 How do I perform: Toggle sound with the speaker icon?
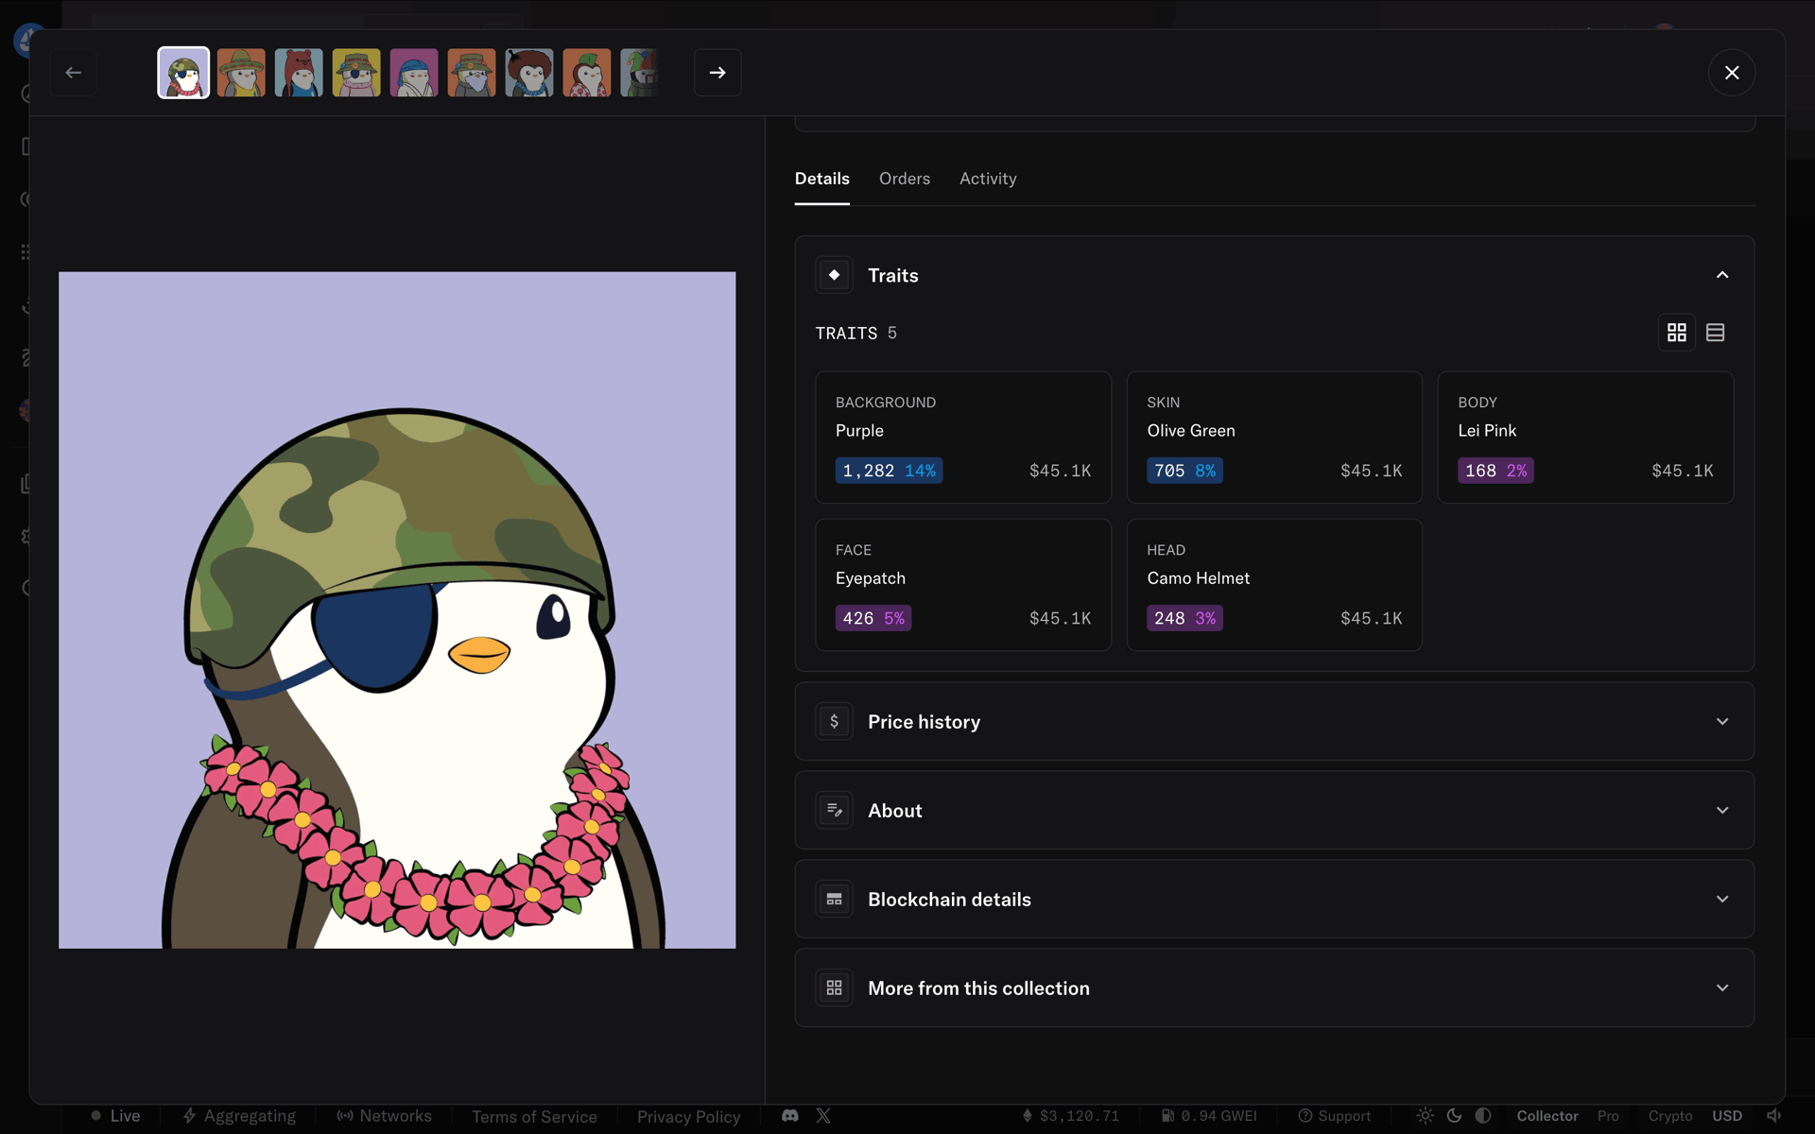click(1774, 1116)
